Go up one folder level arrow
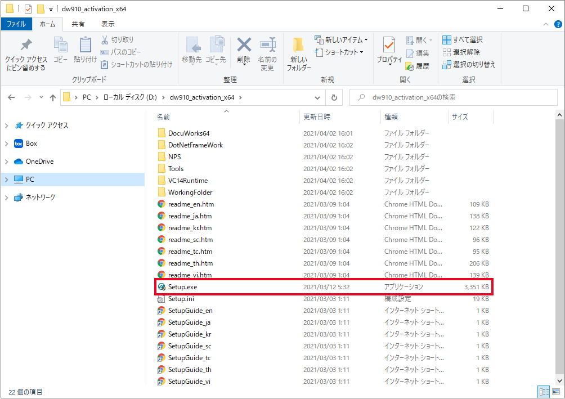This screenshot has height=399, width=565. point(53,97)
